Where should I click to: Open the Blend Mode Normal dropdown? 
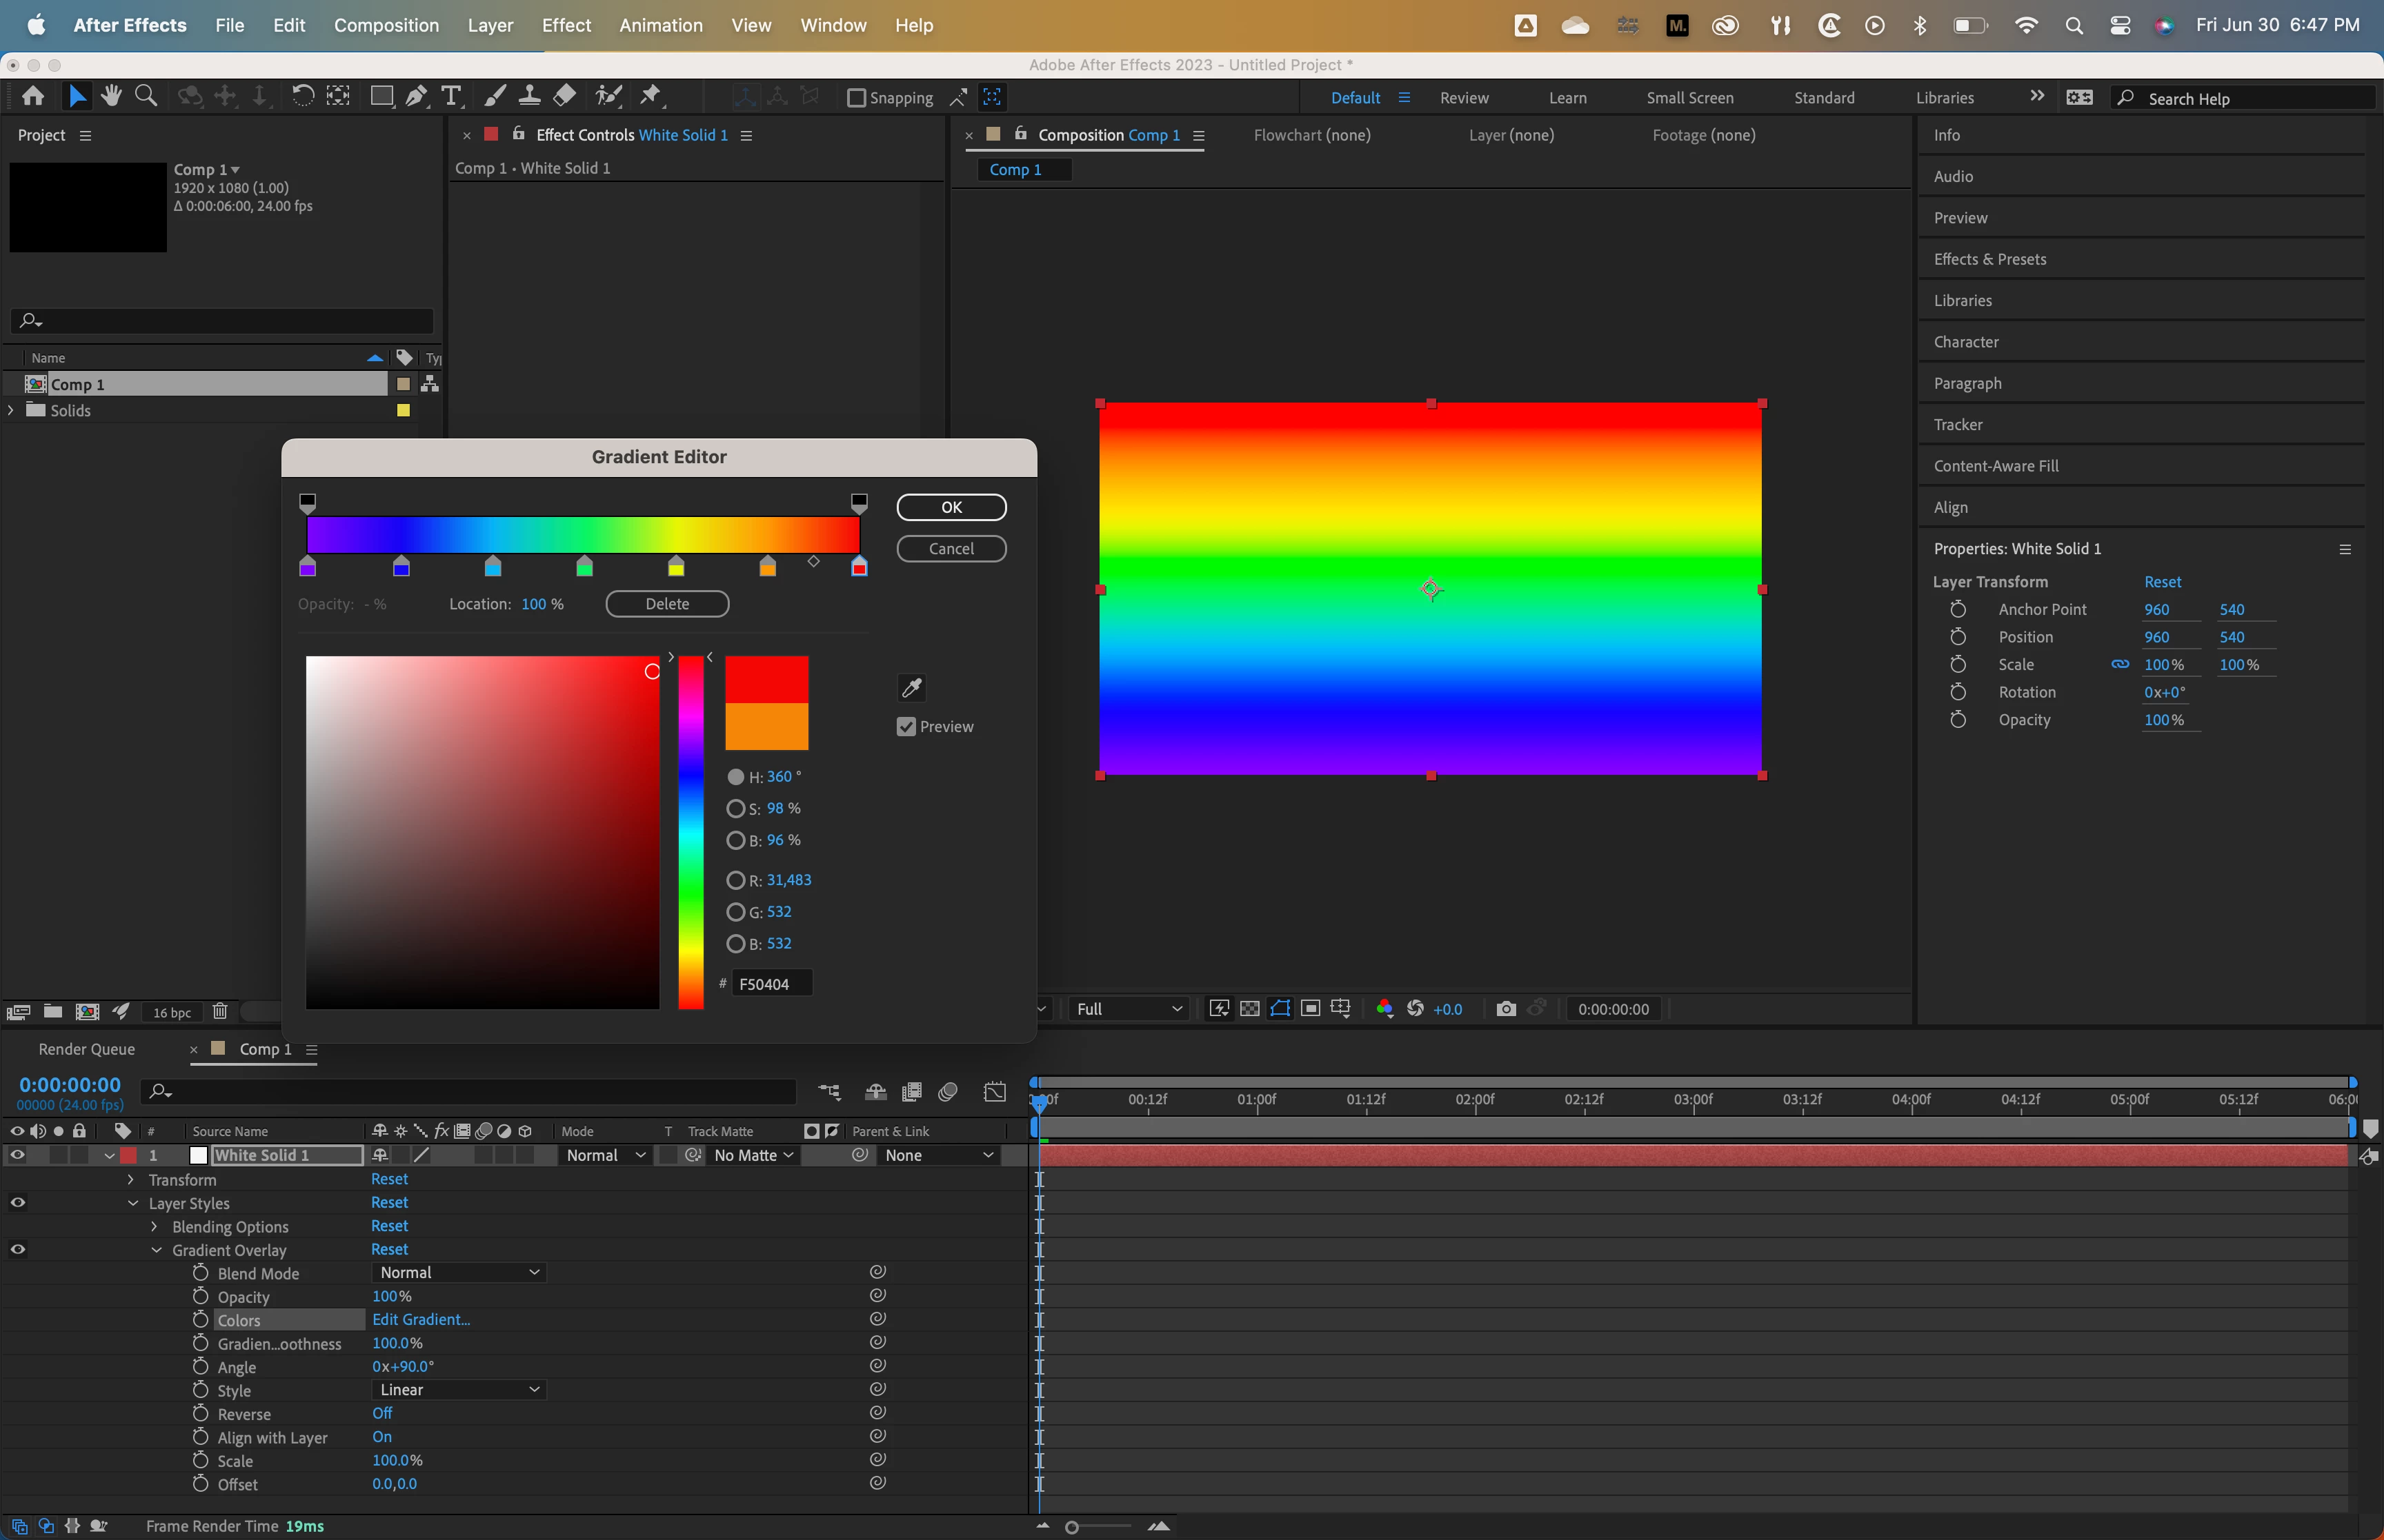[459, 1273]
